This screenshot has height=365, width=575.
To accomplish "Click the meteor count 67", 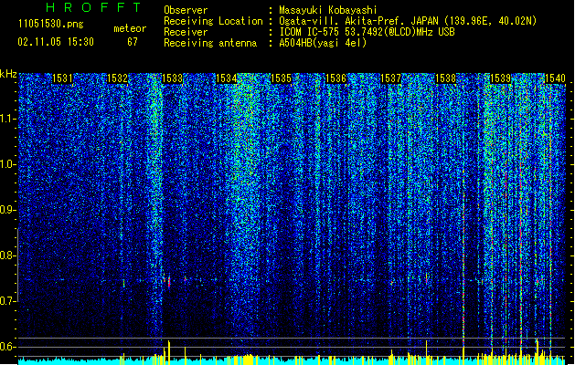I will tap(133, 42).
